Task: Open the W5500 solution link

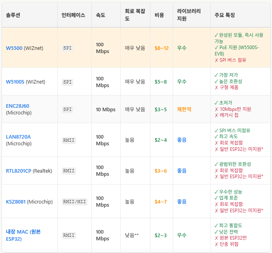Action: tap(14, 48)
